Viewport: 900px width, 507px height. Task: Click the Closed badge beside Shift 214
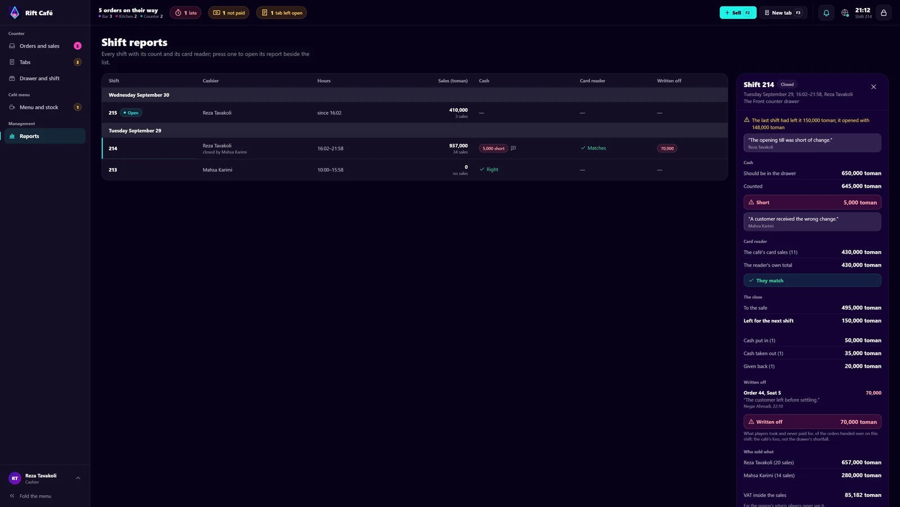[787, 84]
